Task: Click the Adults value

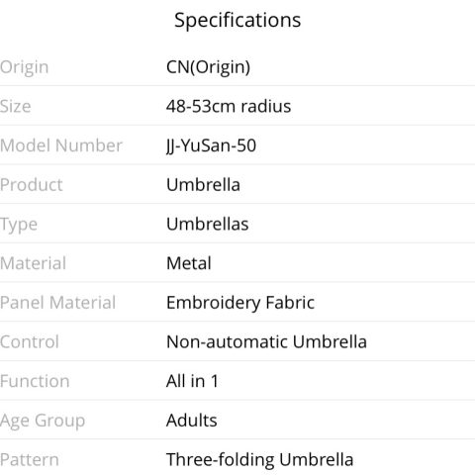Action: (192, 421)
